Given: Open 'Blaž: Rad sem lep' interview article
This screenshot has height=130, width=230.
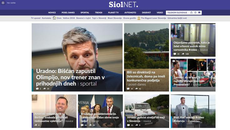Looking at the screenshot, I should point(189,119).
